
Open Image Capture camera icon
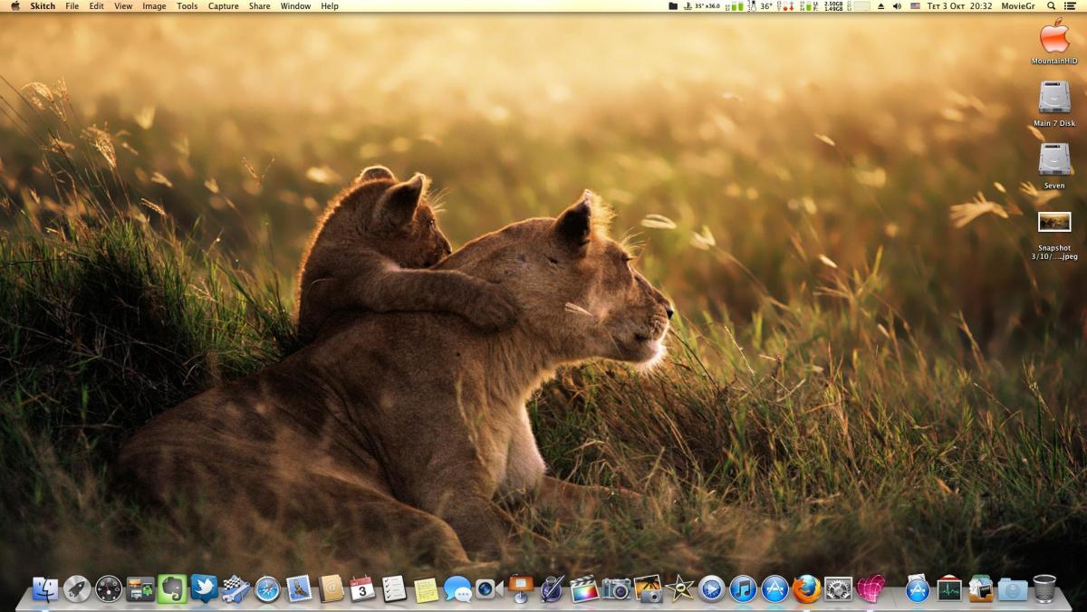coord(616,589)
